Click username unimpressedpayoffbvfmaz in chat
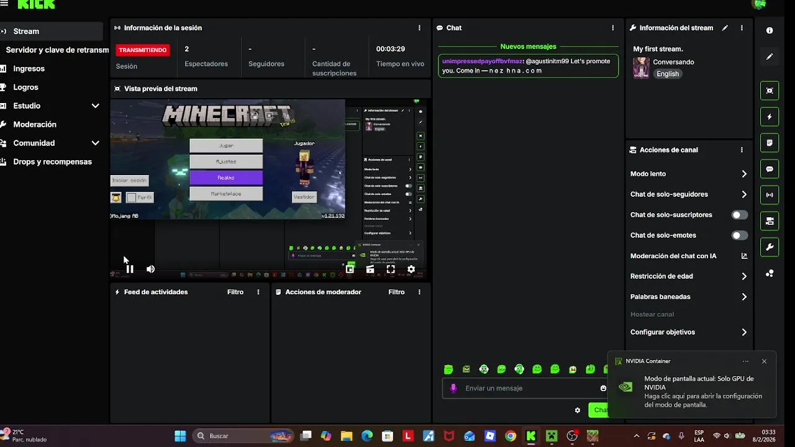 pyautogui.click(x=482, y=61)
